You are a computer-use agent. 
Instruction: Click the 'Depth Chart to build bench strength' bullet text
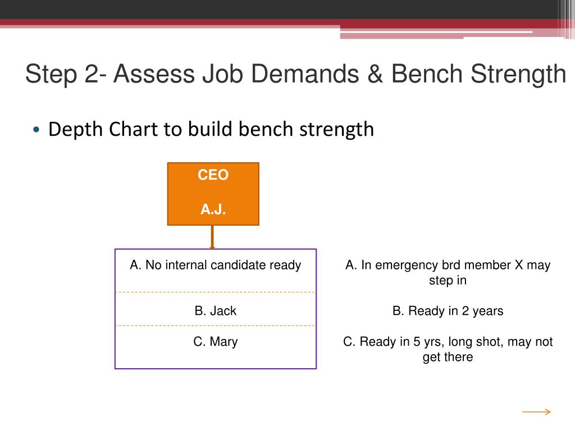211,129
